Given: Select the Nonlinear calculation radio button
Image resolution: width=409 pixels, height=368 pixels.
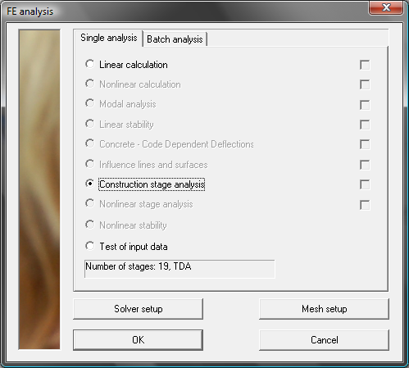Looking at the screenshot, I should (133, 84).
